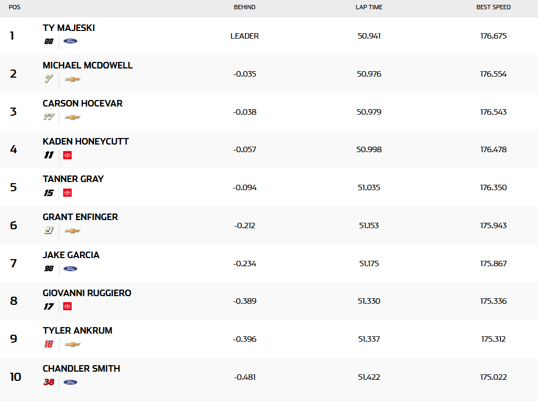Click car number 18 badge

tap(49, 344)
